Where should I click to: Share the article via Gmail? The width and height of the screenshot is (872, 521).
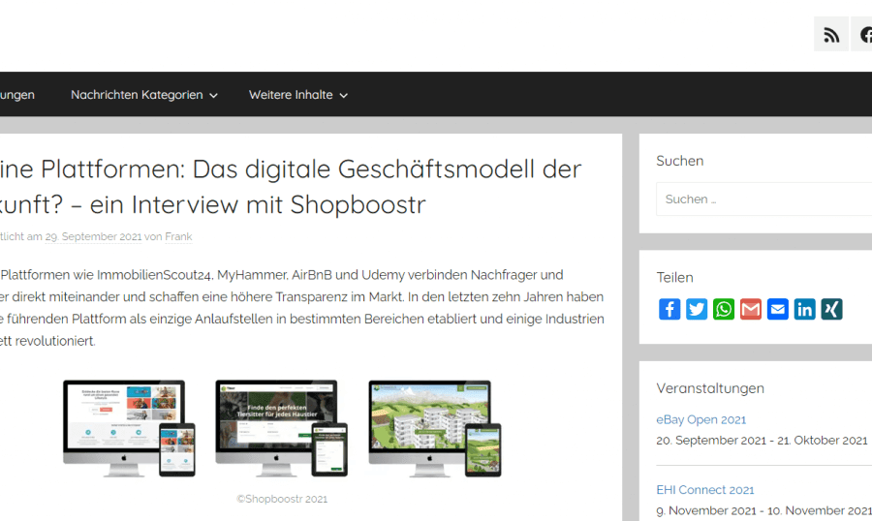751,309
